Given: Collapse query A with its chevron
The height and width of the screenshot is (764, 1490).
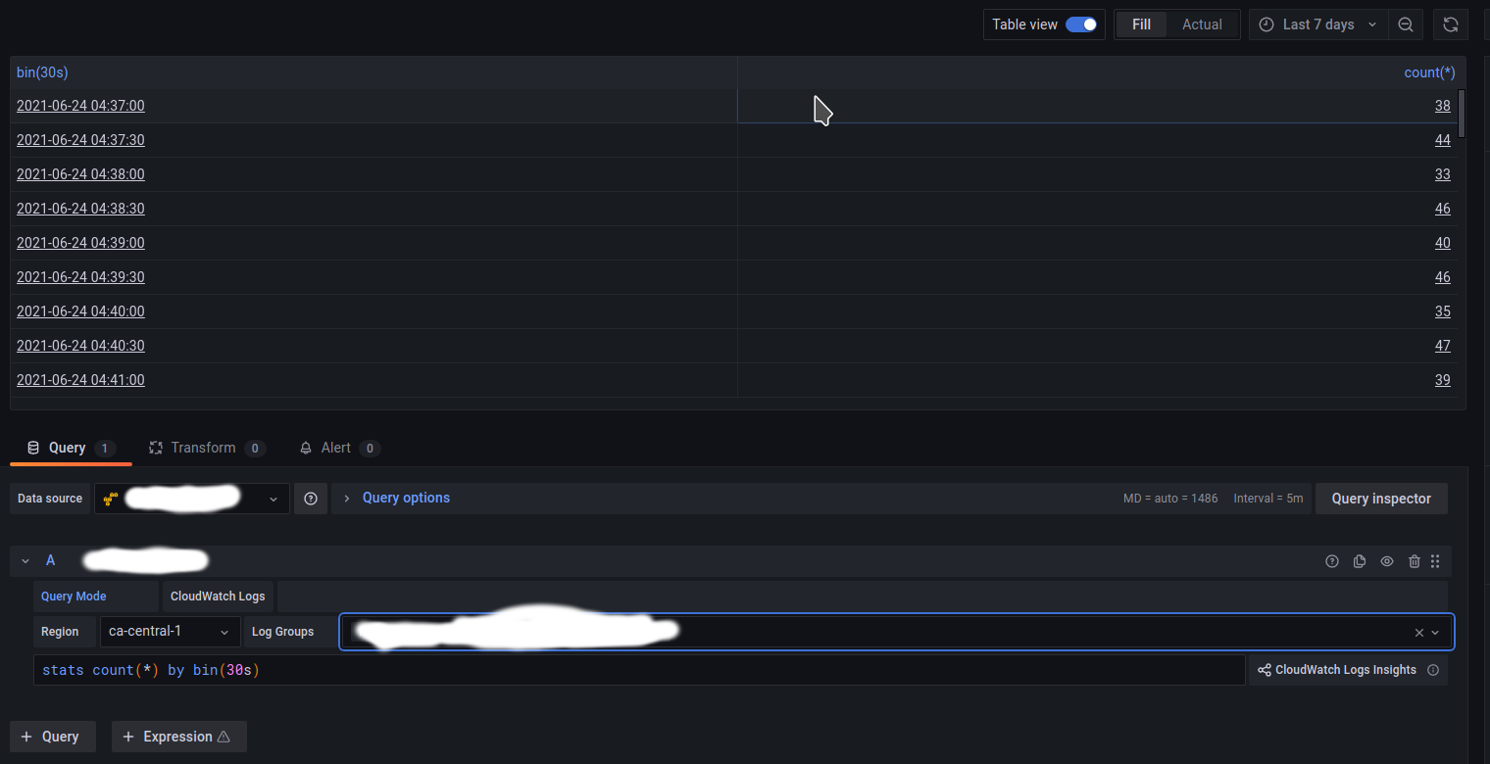Looking at the screenshot, I should point(25,560).
